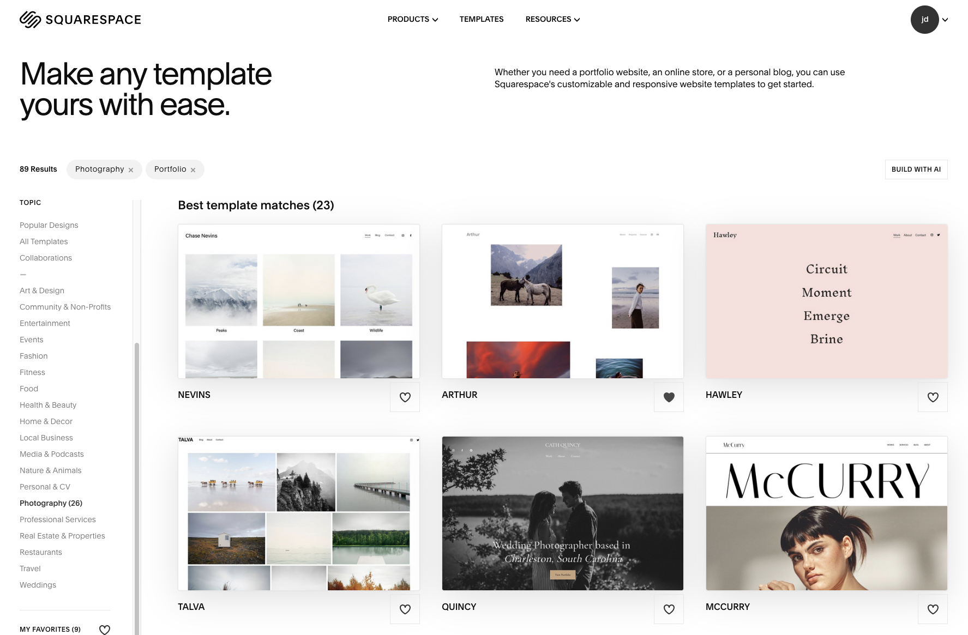Select Popular Designs topic
This screenshot has height=635, width=968.
coord(49,225)
